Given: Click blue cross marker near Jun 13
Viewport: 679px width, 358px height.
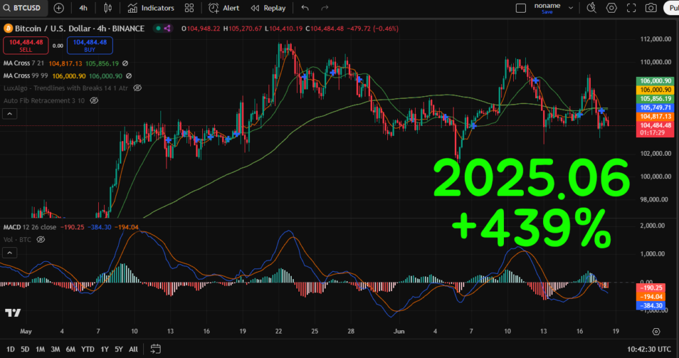Looking at the screenshot, I should [536, 80].
